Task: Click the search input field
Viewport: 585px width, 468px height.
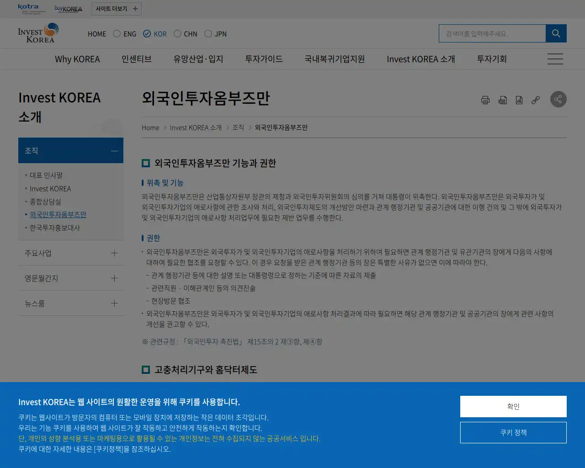Action: tap(492, 33)
